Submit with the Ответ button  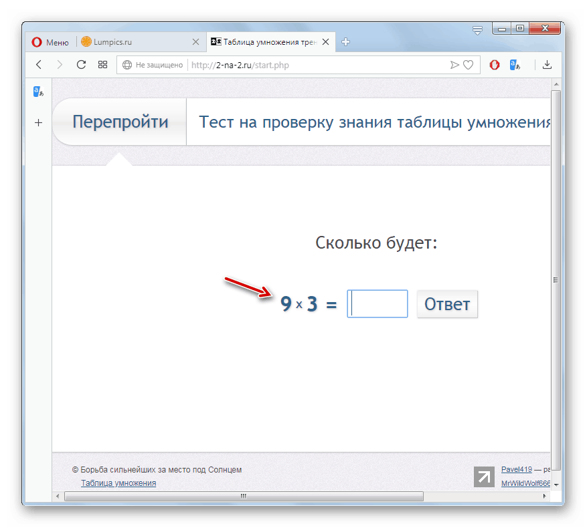[x=447, y=304]
